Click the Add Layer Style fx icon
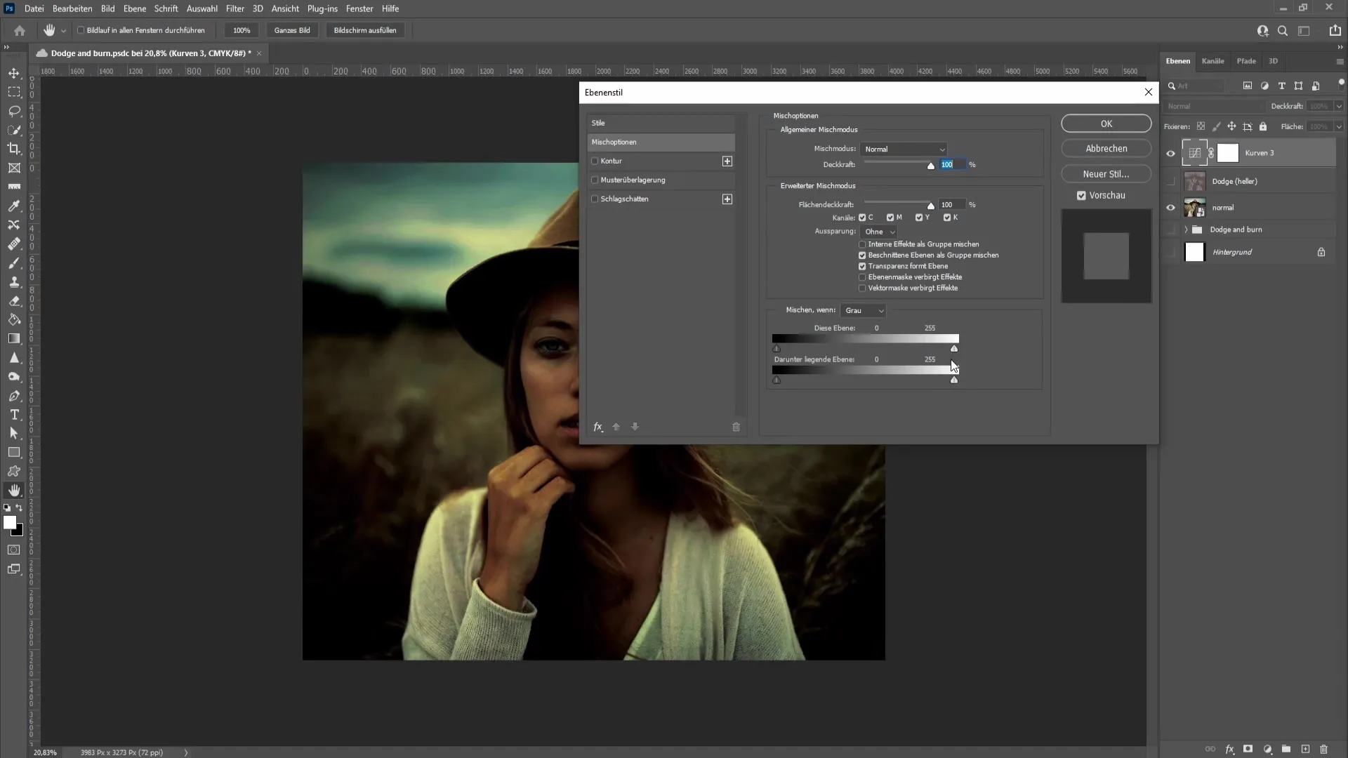 click(1231, 750)
